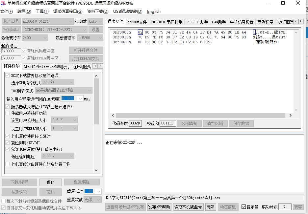The width and height of the screenshot is (308, 214).
Task: Click hardware options vertical scrollbar thumb
Action: coord(96,101)
